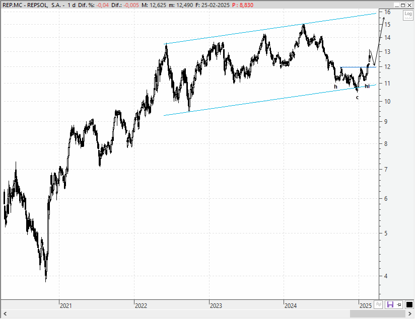Click the red P: 8,830 value
The width and height of the screenshot is (415, 319).
243,6
